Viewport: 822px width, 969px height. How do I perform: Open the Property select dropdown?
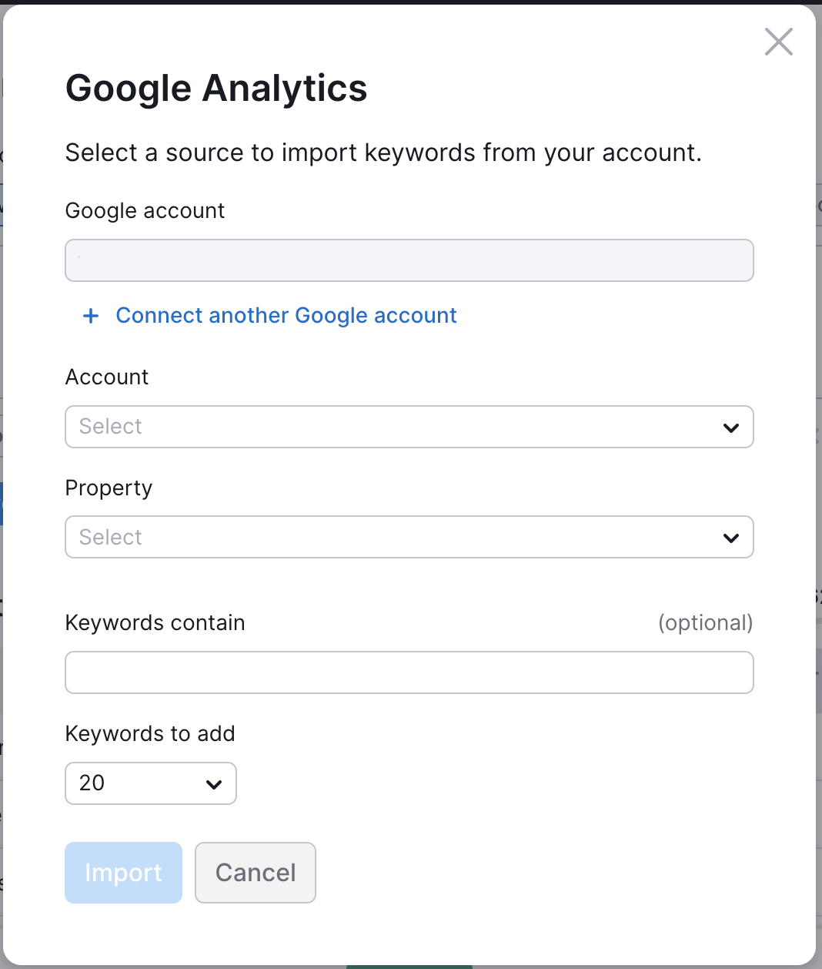pos(408,537)
